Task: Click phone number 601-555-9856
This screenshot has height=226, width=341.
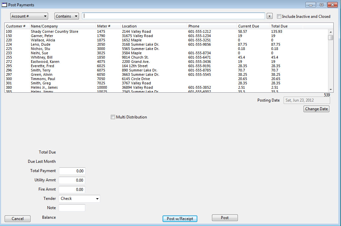Action: click(x=199, y=44)
